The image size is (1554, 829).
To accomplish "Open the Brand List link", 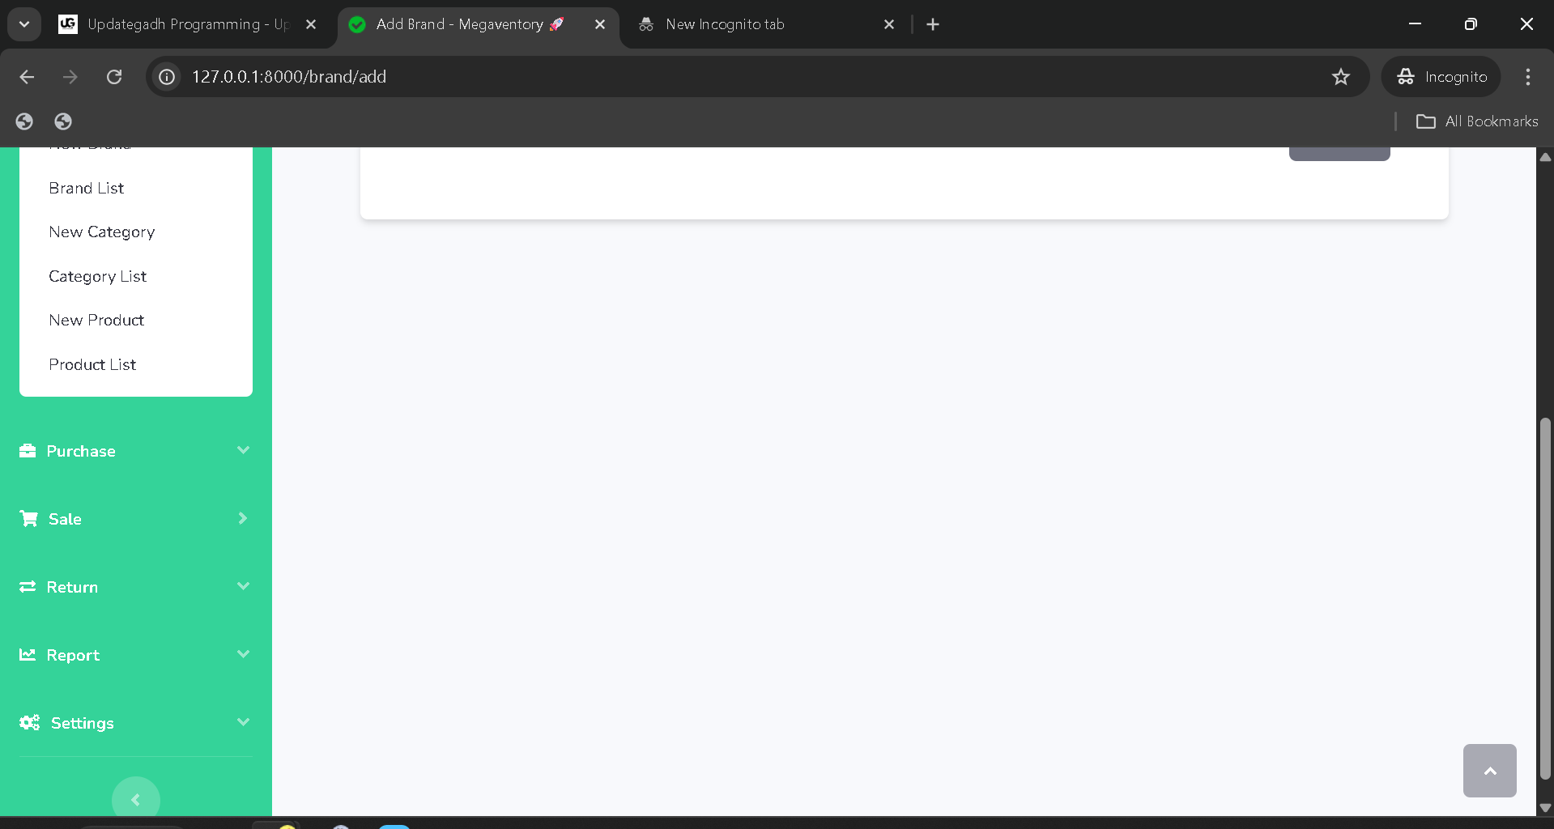I will (87, 188).
